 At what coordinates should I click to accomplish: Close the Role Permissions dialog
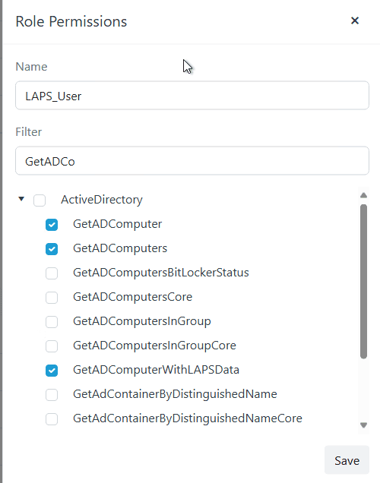[355, 21]
